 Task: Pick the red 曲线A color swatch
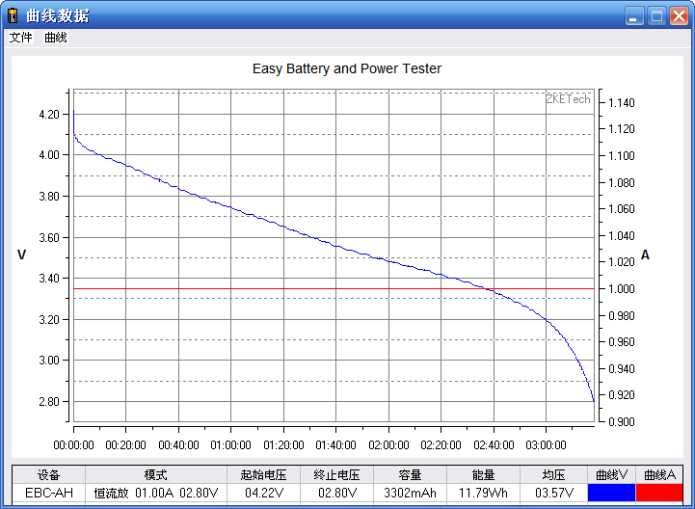click(659, 493)
